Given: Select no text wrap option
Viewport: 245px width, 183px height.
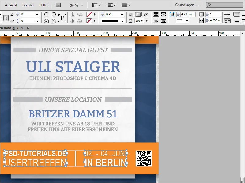Looking at the screenshot, I should [156, 14].
